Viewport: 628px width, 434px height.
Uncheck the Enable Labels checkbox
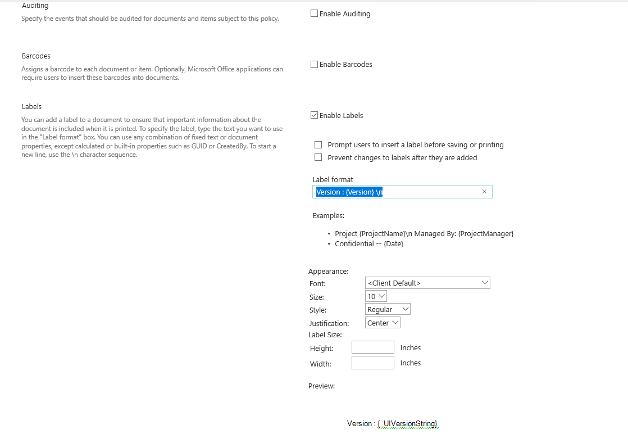point(315,115)
